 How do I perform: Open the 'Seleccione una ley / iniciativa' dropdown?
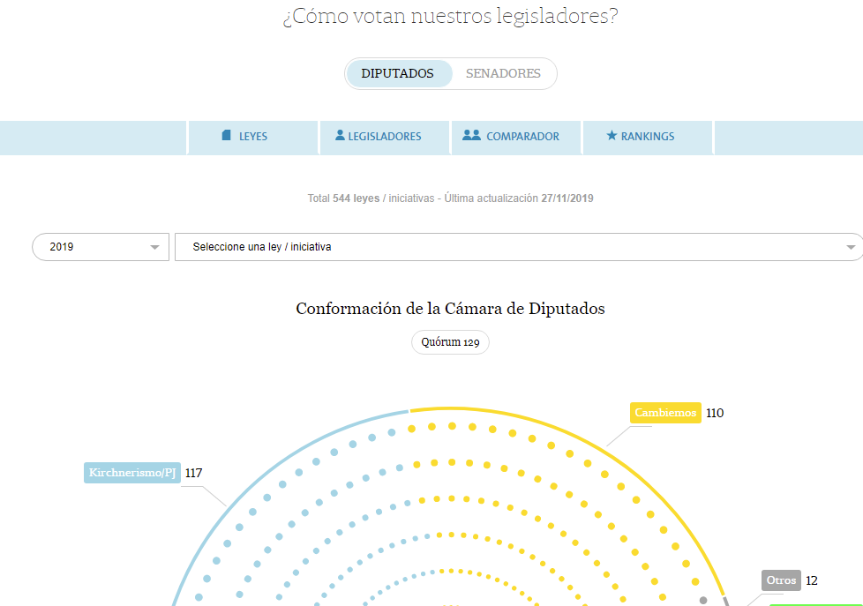pos(519,247)
